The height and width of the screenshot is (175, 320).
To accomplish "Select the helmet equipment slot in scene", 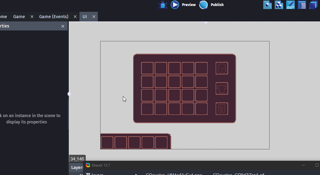I will [222, 68].
